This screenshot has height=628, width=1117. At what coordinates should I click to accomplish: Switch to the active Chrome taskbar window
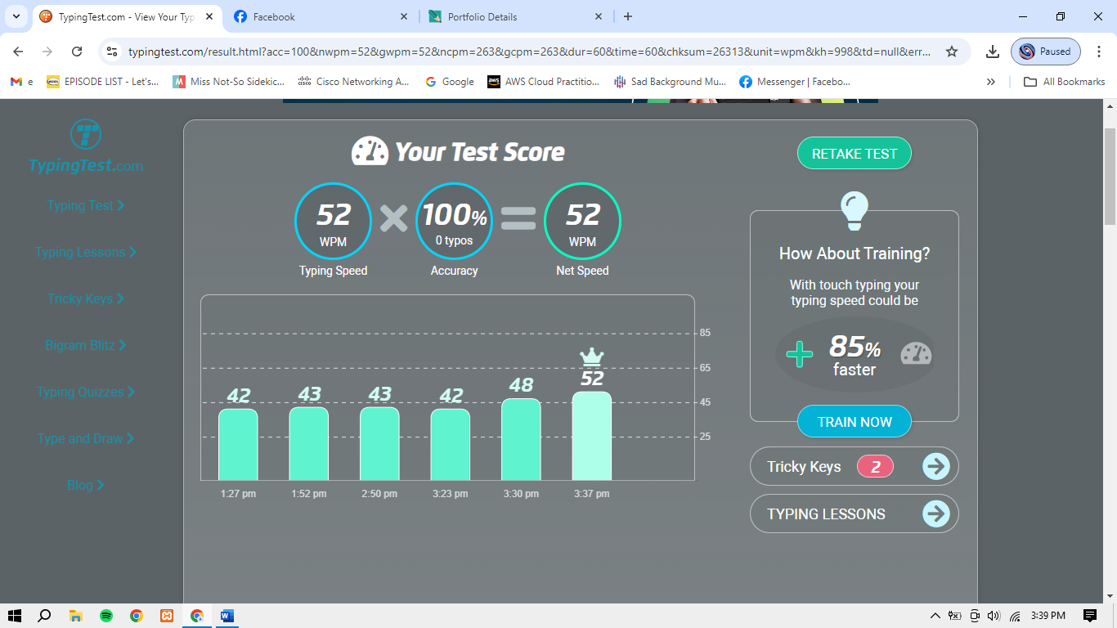(x=197, y=616)
